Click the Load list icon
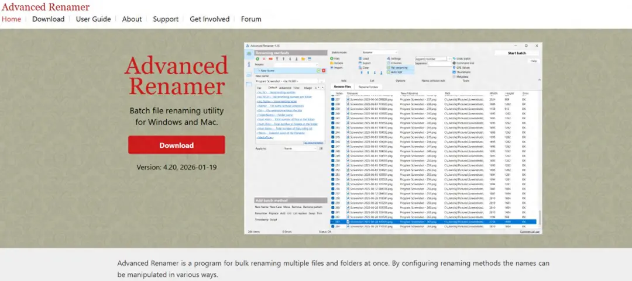 click(360, 59)
